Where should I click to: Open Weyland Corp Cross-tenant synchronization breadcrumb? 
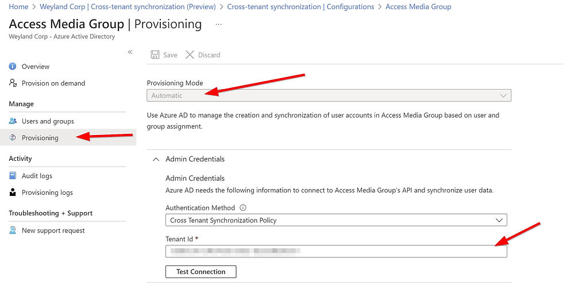tap(128, 7)
